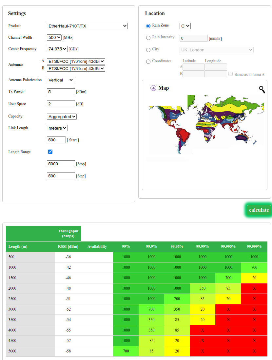Open the Product dropdown
This screenshot has height=360, width=272.
(x=87, y=26)
